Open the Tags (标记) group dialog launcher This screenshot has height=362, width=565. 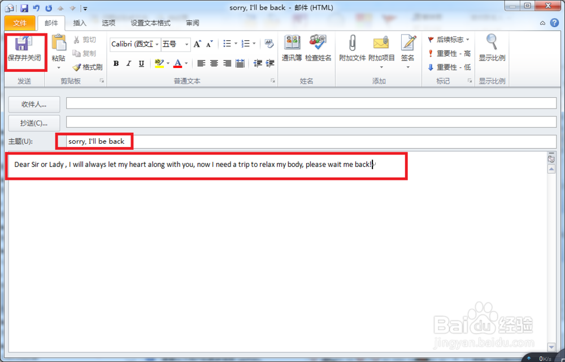pyautogui.click(x=470, y=81)
